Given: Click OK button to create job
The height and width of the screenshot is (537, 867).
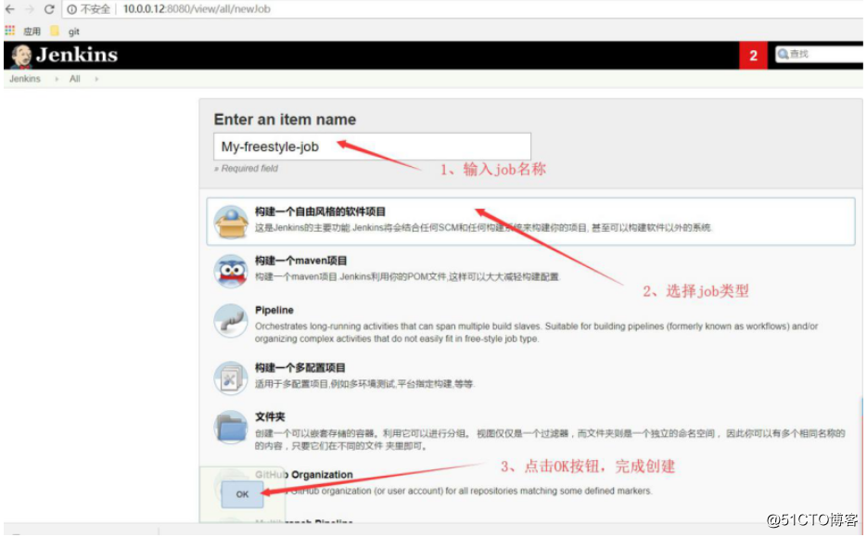Looking at the screenshot, I should [x=242, y=493].
